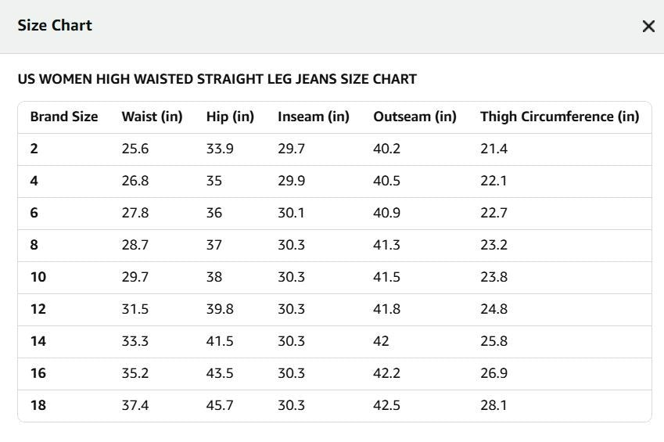Click the Outseam (in) column header
The image size is (664, 442).
pos(415,117)
